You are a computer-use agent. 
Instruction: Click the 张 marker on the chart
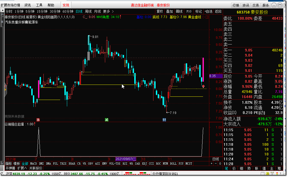click(38, 120)
